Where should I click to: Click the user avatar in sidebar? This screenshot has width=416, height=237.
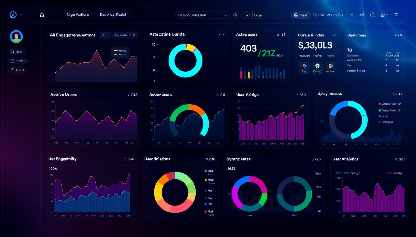tap(16, 36)
